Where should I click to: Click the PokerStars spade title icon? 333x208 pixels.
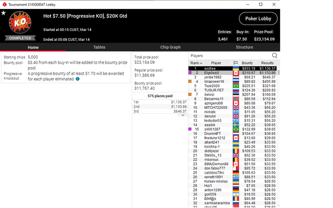(x=4, y=4)
